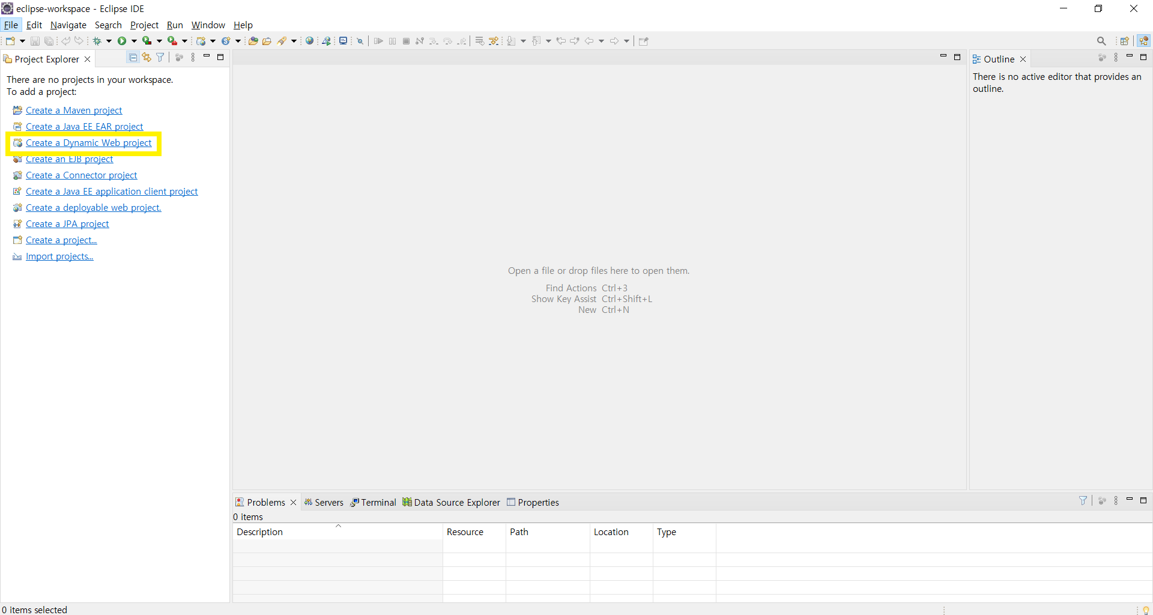Click Create a Maven project link
Screen dimensions: 1153x615
click(x=74, y=110)
